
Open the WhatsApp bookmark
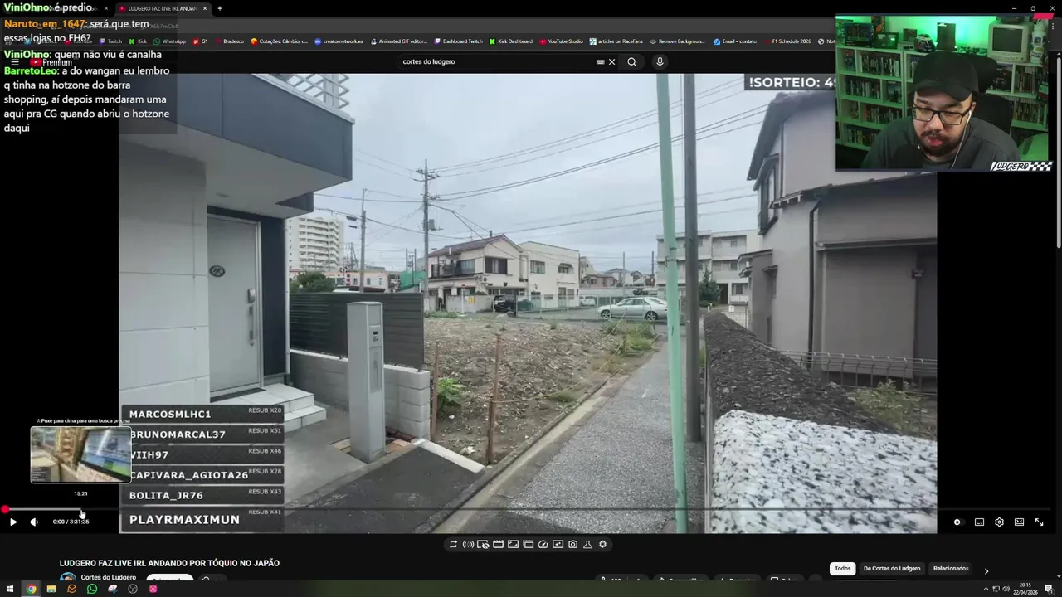tap(169, 41)
